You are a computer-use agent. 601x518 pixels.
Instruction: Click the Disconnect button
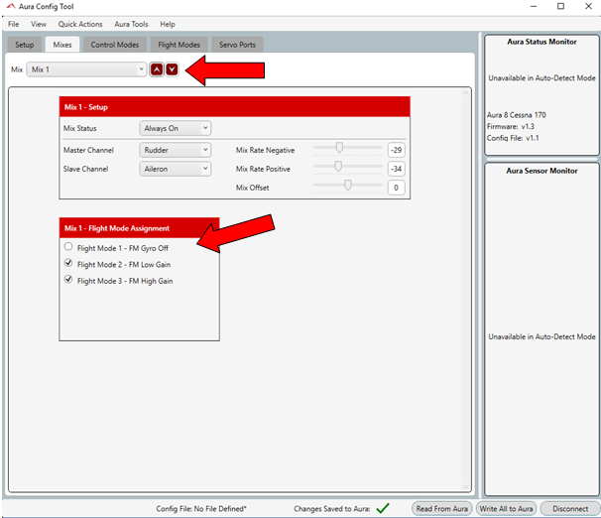tap(570, 508)
